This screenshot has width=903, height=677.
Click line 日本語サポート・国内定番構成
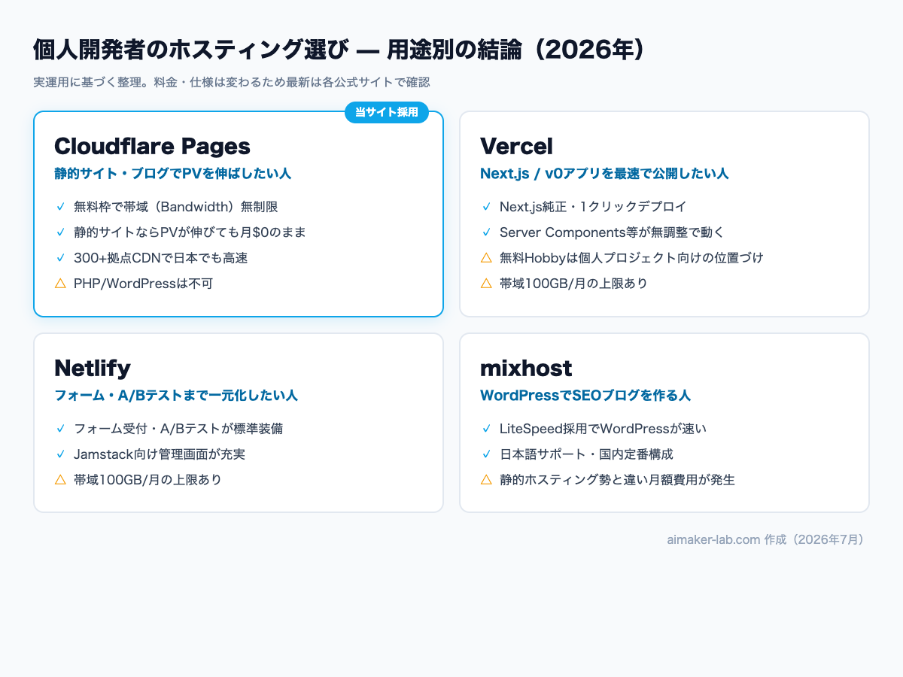pyautogui.click(x=586, y=454)
